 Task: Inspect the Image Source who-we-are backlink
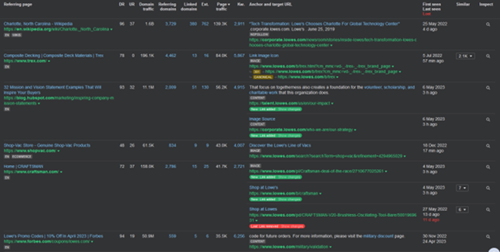pyautogui.click(x=488, y=120)
